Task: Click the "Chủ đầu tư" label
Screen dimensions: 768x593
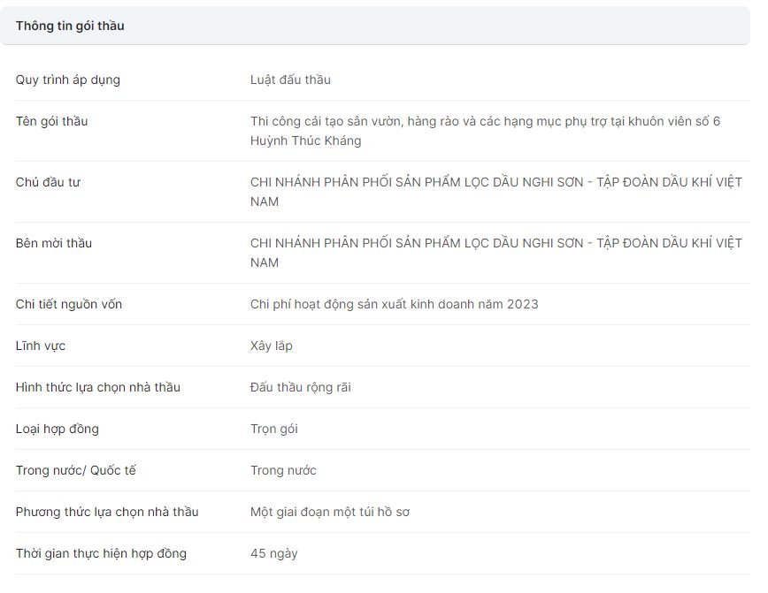Action: click(48, 182)
